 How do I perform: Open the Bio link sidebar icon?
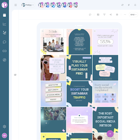point(5,51)
